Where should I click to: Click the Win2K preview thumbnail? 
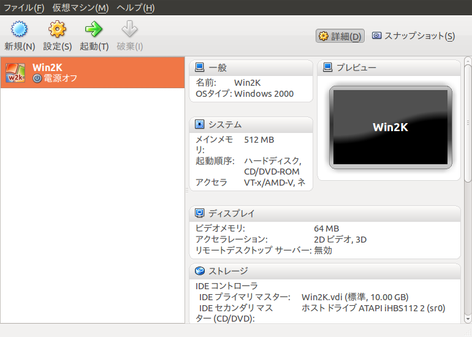[x=390, y=127]
